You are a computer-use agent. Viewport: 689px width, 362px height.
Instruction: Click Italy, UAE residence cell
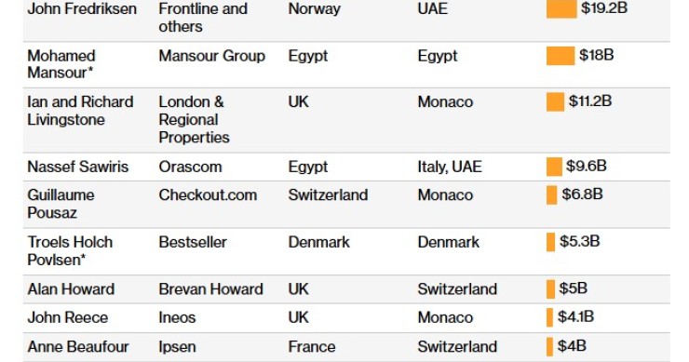(x=450, y=167)
